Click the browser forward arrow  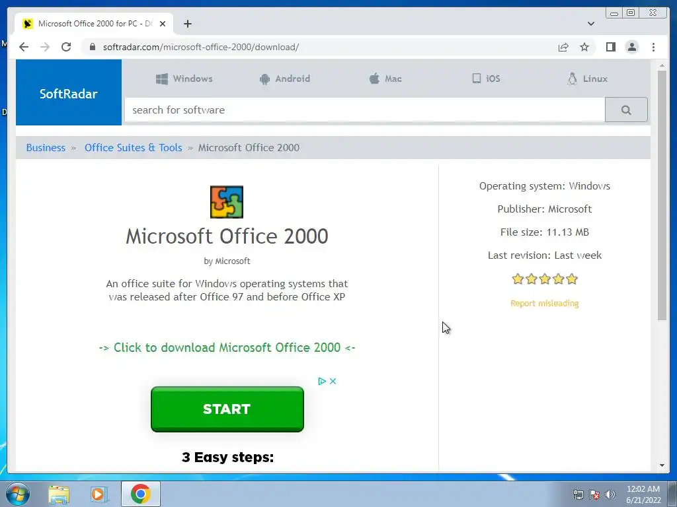[x=45, y=47]
